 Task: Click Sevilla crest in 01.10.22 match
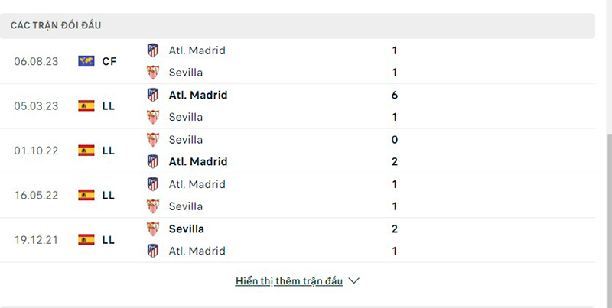(x=153, y=139)
